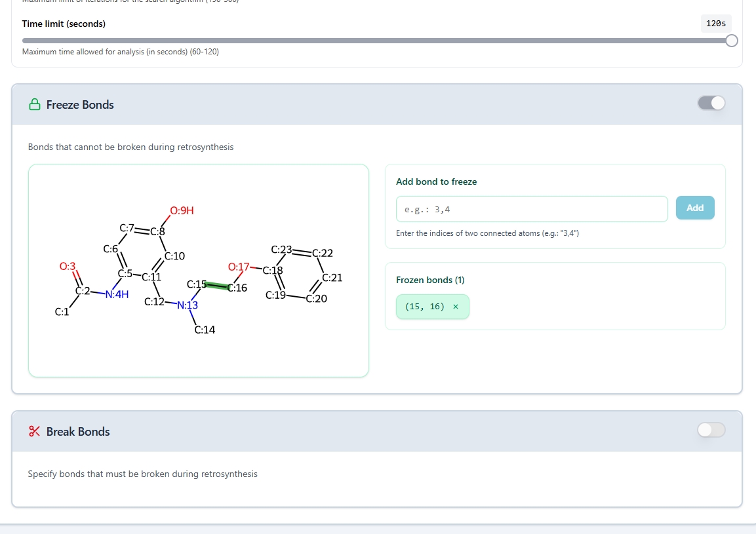Disable the Freeze Bonds toggle switch

click(711, 103)
